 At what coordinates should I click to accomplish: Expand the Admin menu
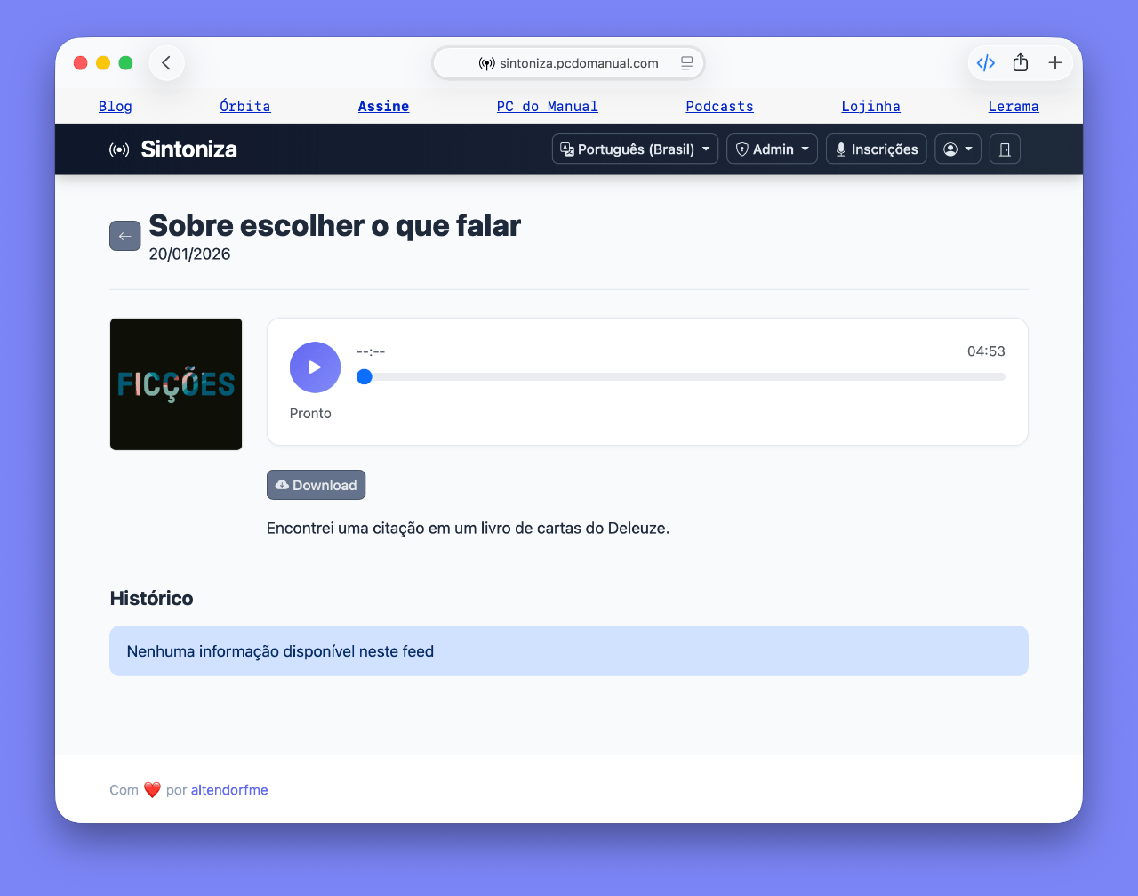[772, 149]
